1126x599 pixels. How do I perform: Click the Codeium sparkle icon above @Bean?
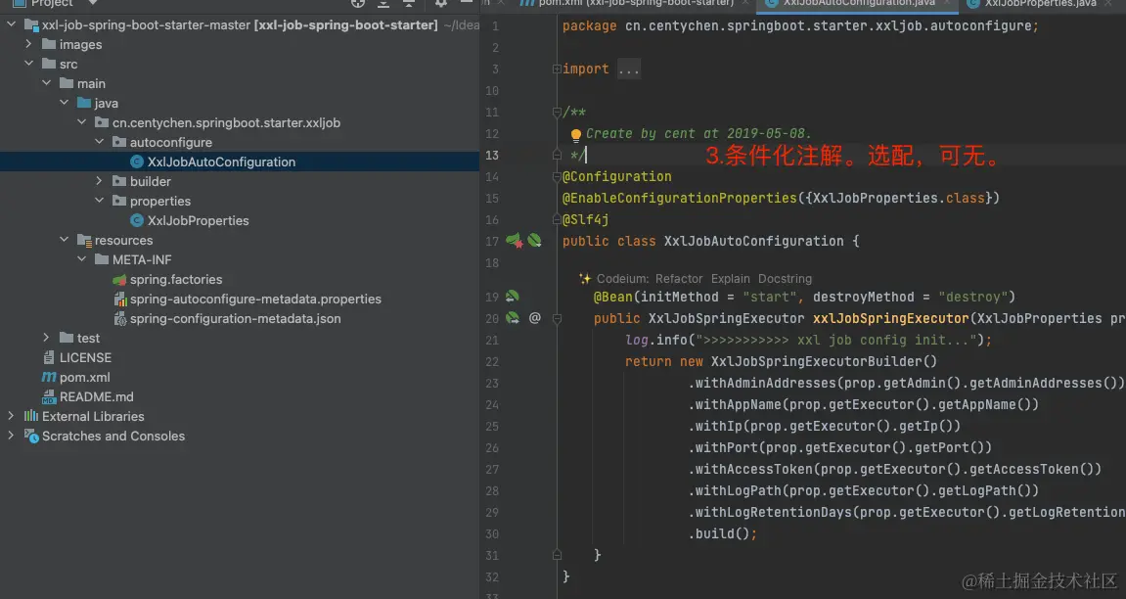pos(585,279)
